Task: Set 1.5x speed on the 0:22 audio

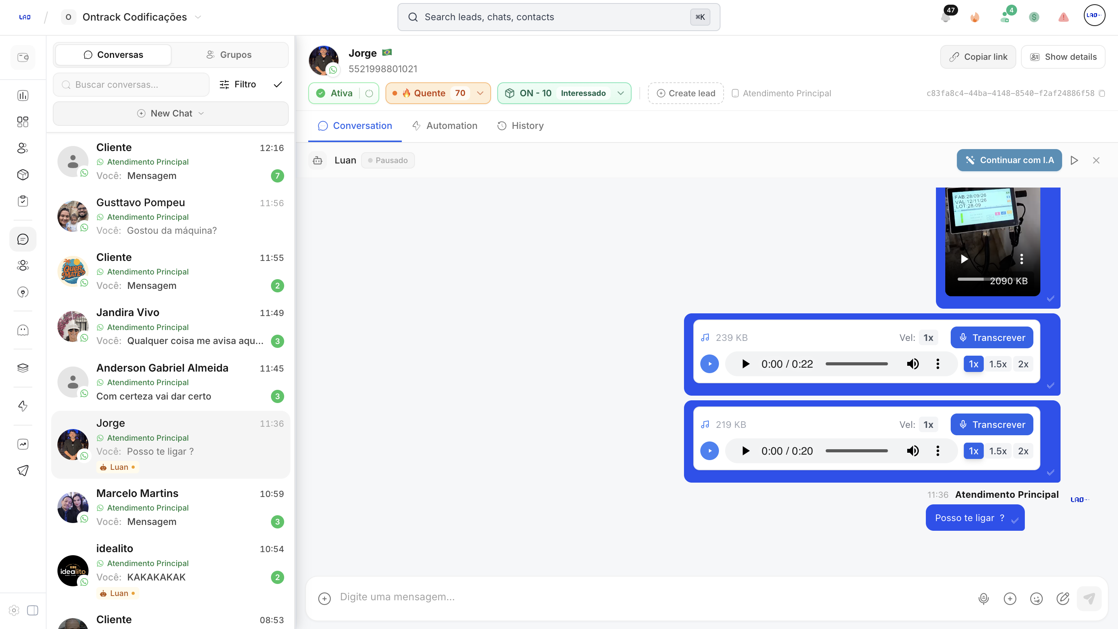Action: [997, 364]
